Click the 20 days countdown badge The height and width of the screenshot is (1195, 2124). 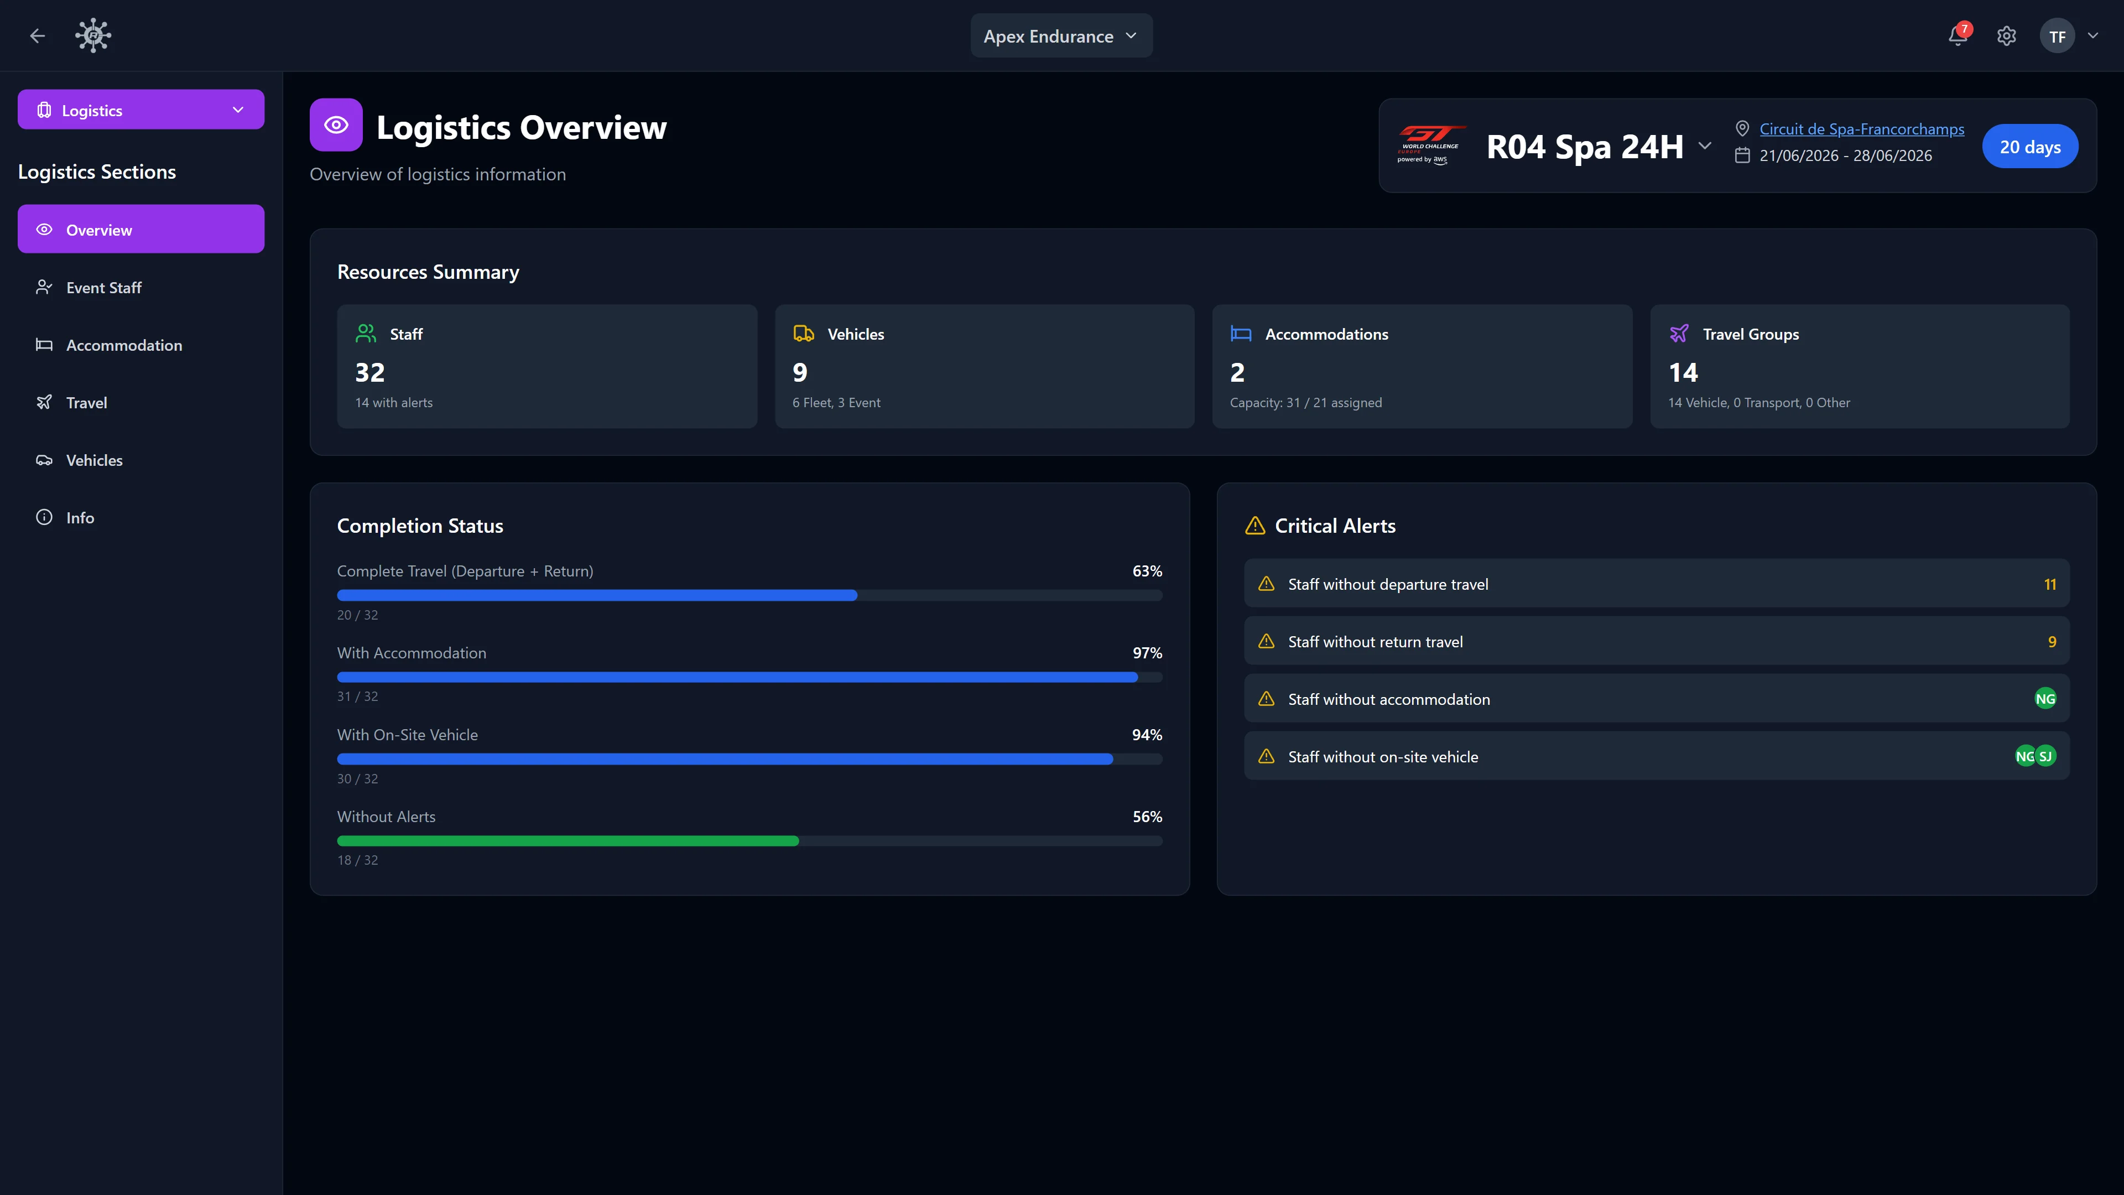(x=2030, y=146)
